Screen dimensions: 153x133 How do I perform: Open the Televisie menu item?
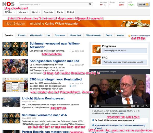[x=48, y=12]
